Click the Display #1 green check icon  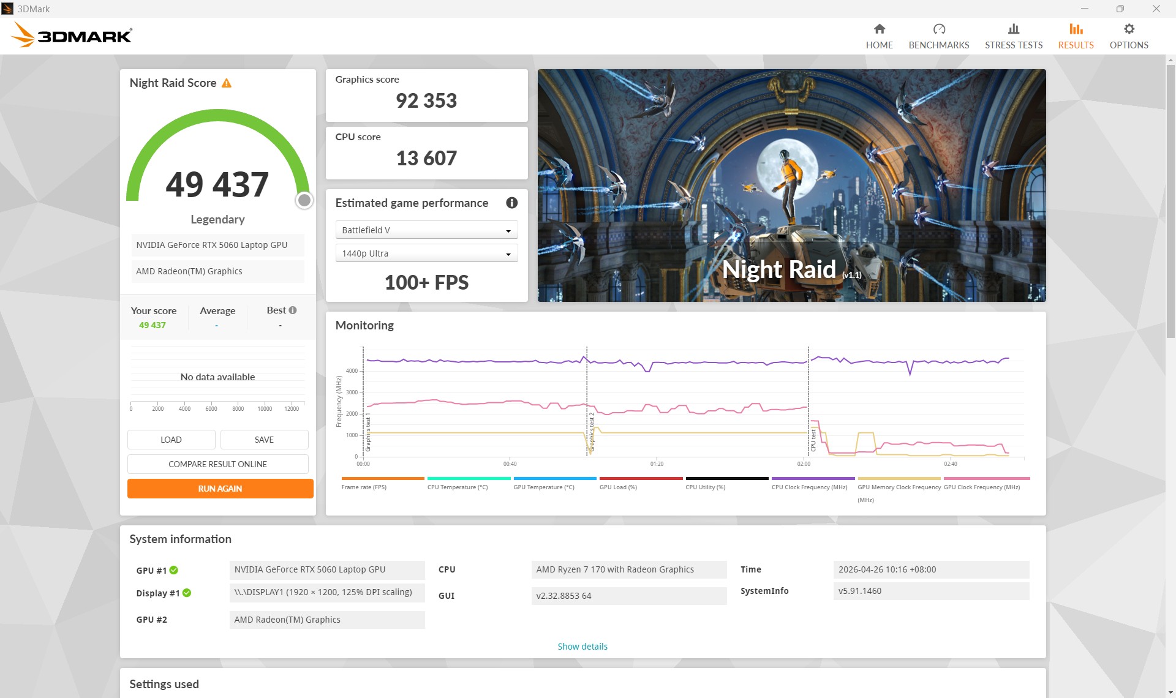[187, 593]
